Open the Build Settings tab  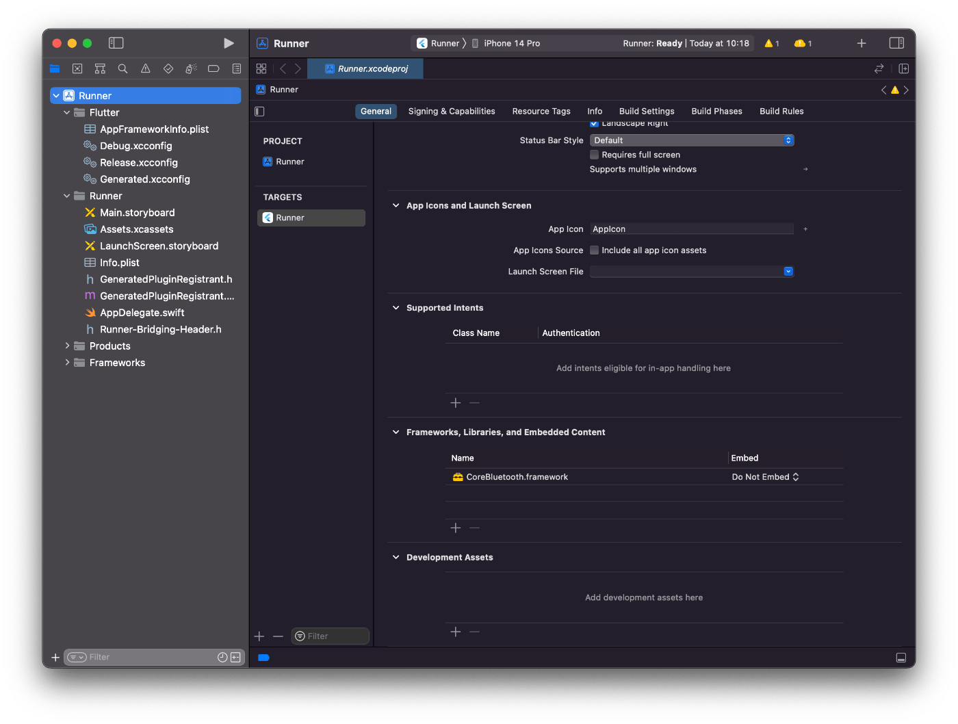(x=647, y=112)
